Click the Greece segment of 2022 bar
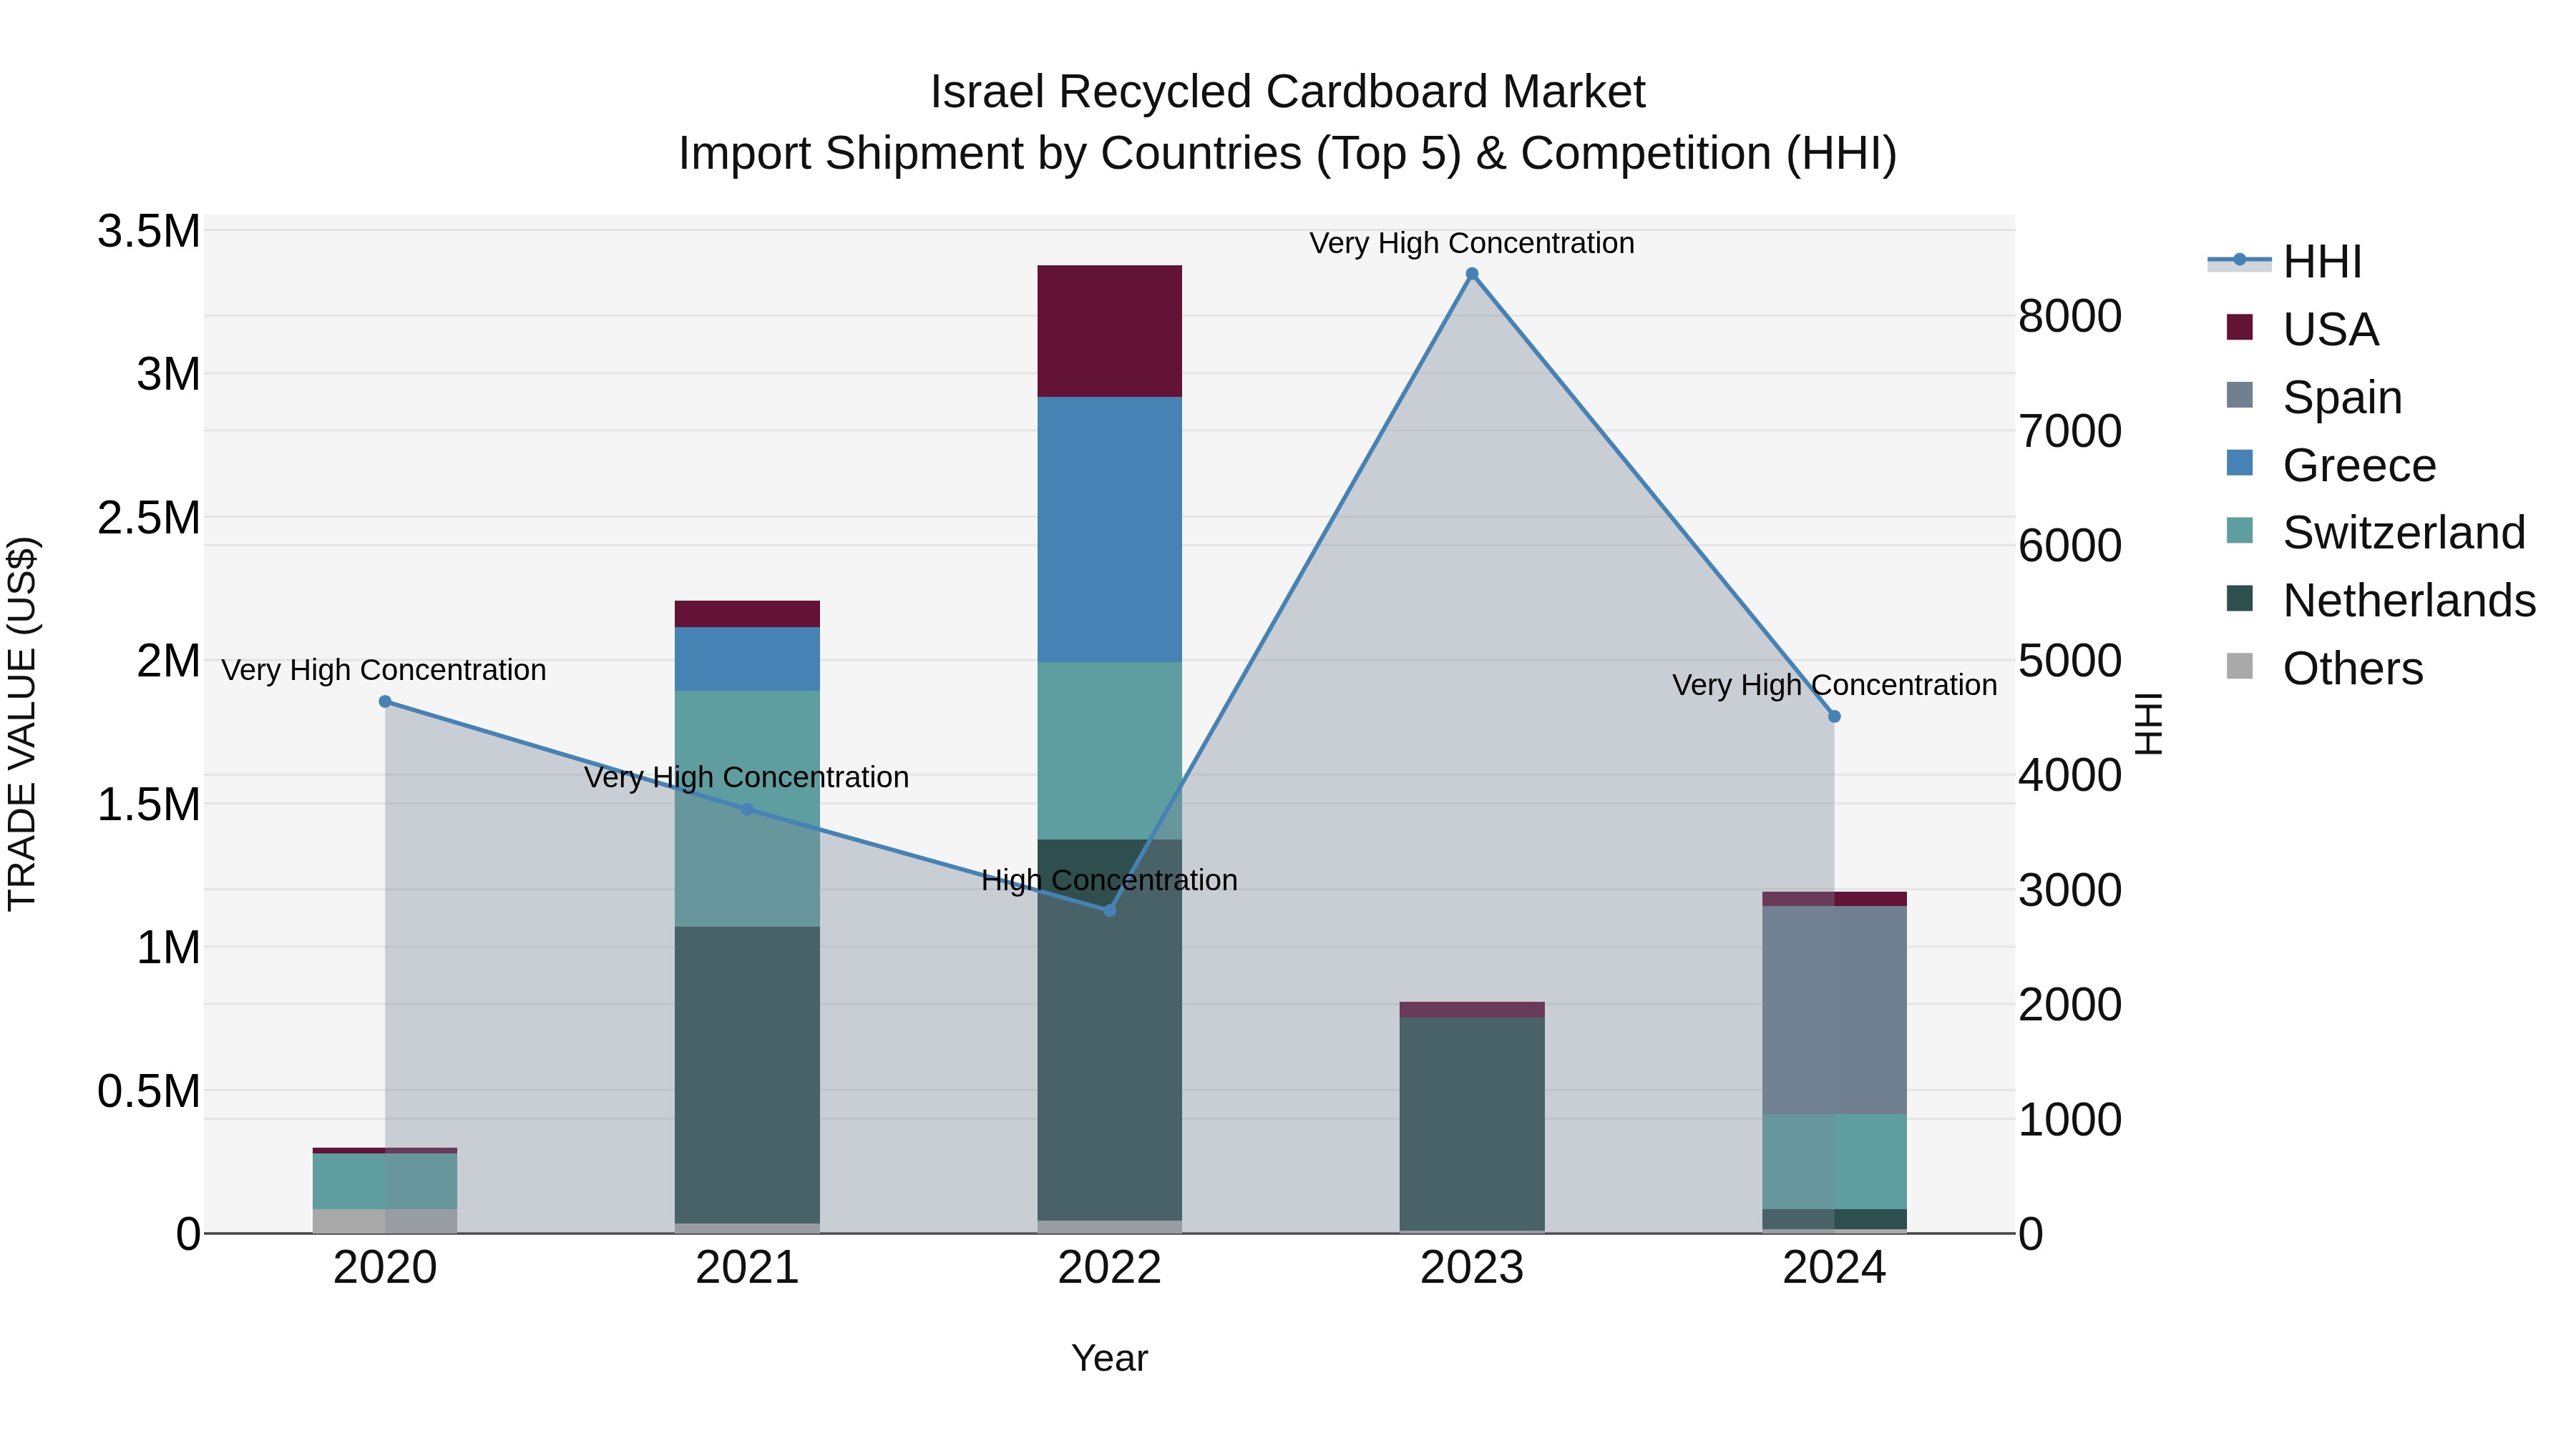The height and width of the screenshot is (1448, 2576). click(1109, 530)
